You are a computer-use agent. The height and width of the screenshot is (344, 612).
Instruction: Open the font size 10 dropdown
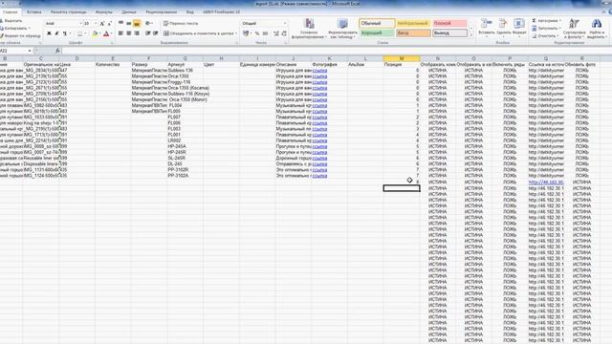(x=96, y=24)
